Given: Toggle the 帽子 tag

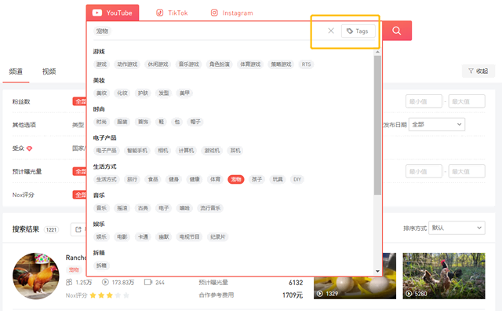Looking at the screenshot, I should [x=195, y=122].
